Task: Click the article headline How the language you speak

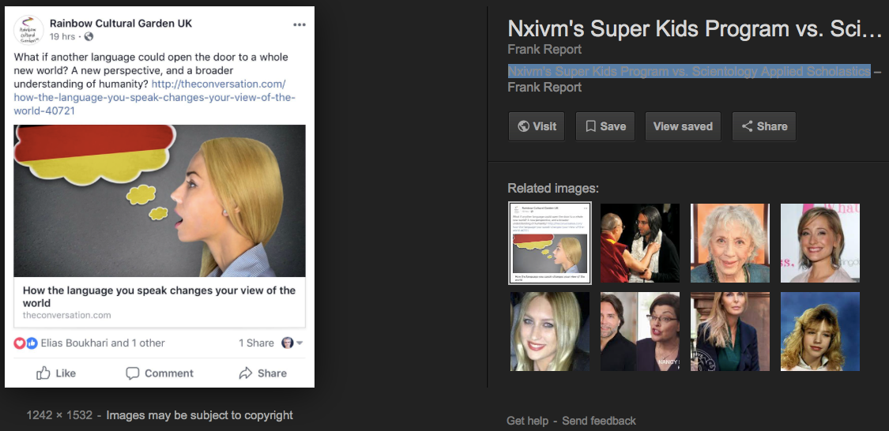Action: (159, 296)
